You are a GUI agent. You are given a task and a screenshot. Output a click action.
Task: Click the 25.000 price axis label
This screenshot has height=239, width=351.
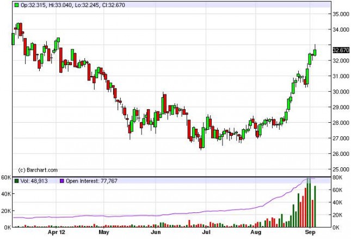pyautogui.click(x=341, y=169)
